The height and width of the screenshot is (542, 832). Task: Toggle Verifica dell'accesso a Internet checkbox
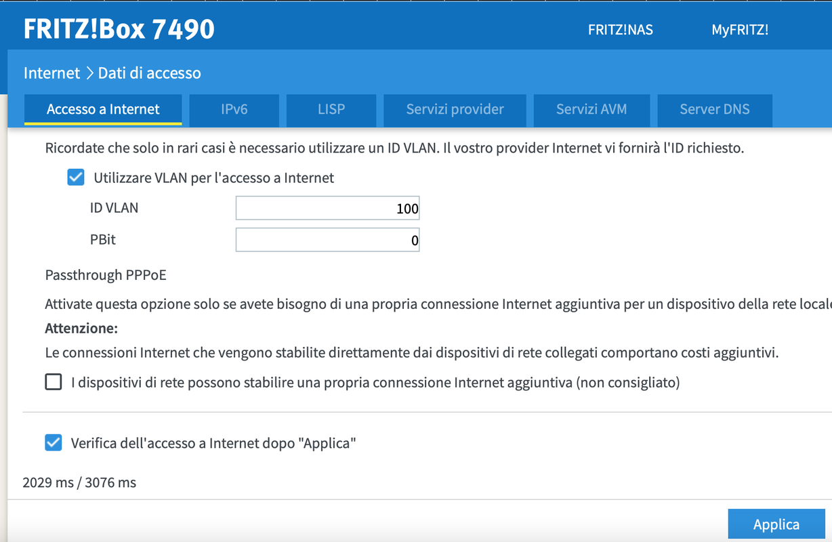coord(54,444)
